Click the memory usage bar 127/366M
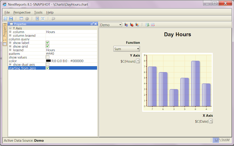 pyautogui.click(x=222, y=140)
